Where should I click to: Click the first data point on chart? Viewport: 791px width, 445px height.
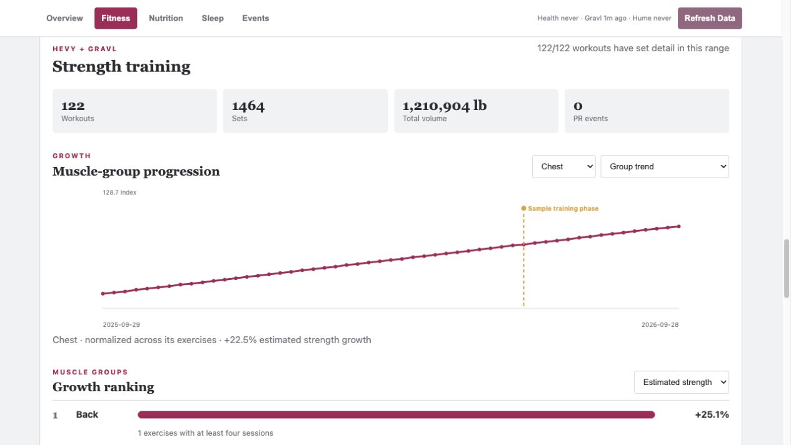(x=103, y=294)
